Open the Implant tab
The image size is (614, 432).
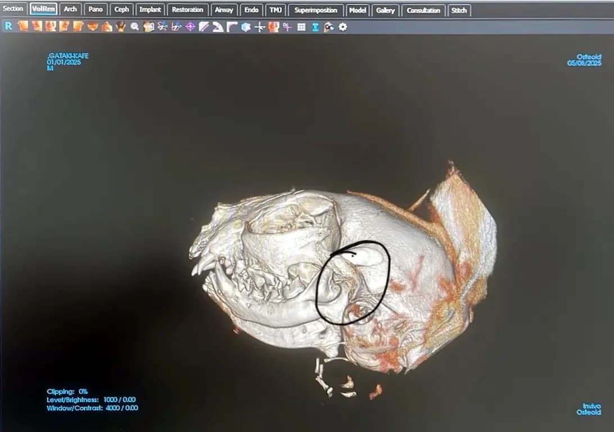pos(150,10)
